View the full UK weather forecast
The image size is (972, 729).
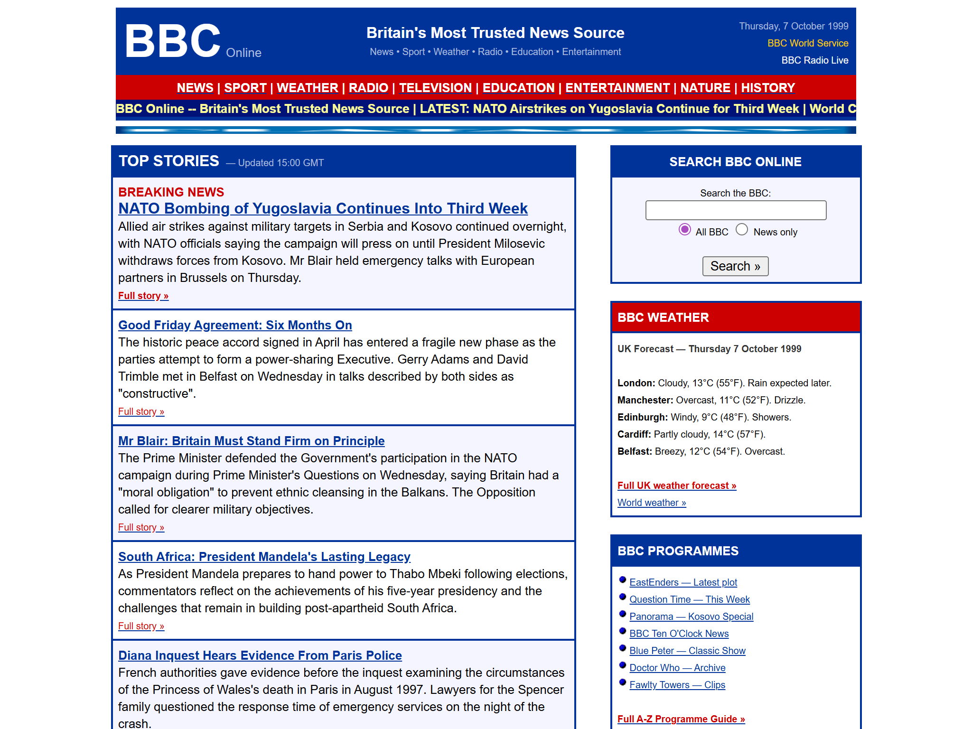(676, 486)
